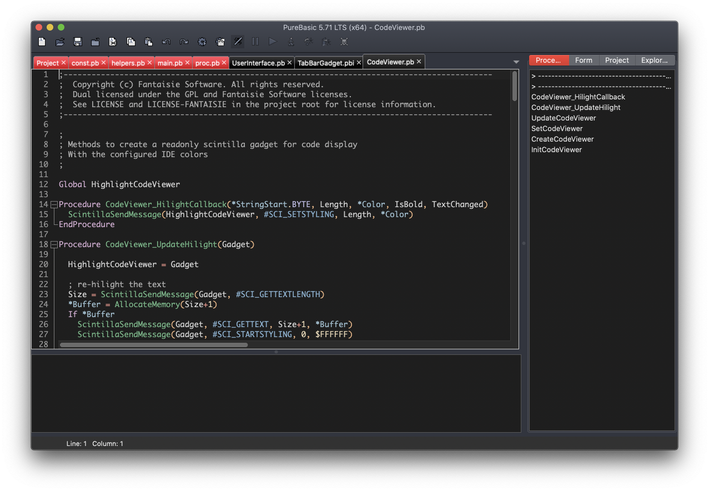This screenshot has width=709, height=491.
Task: Show the Procedures side panel tab
Action: [x=549, y=60]
